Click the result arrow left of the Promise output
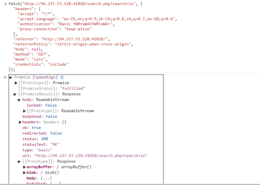The width and height of the screenshot is (260, 185). click(x=5, y=77)
